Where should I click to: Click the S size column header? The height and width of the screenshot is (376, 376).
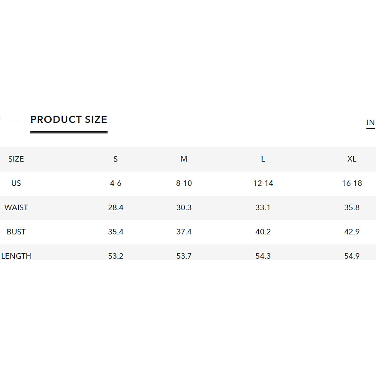pyautogui.click(x=116, y=159)
